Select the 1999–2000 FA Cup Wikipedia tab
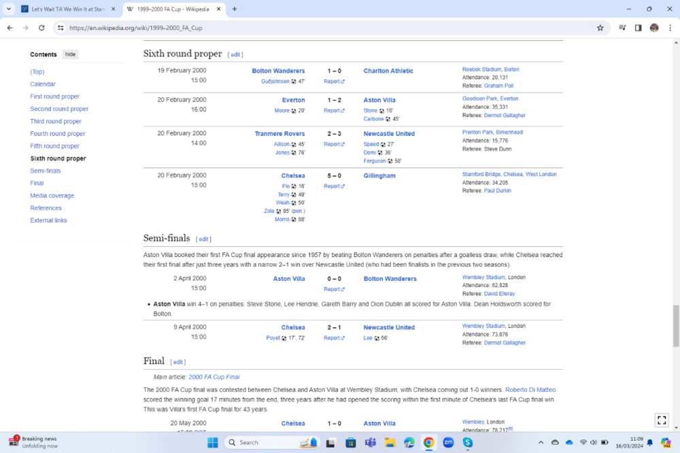The image size is (680, 453). click(173, 9)
